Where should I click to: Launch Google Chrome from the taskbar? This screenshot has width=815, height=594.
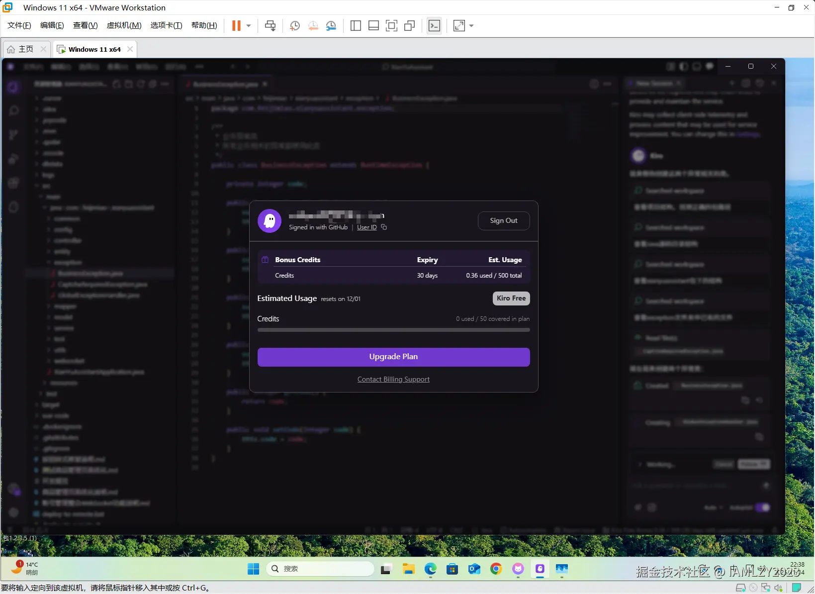(496, 569)
